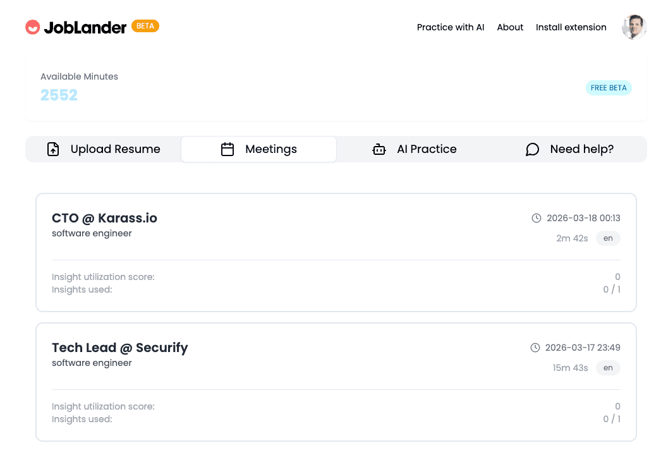Image resolution: width=661 pixels, height=450 pixels.
Task: Click the chat bubble icon beside Need help?
Action: click(x=532, y=149)
